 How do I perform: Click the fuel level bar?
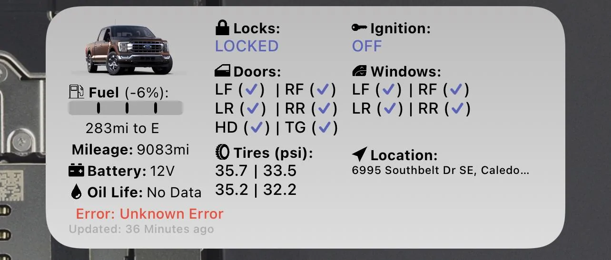pyautogui.click(x=125, y=108)
